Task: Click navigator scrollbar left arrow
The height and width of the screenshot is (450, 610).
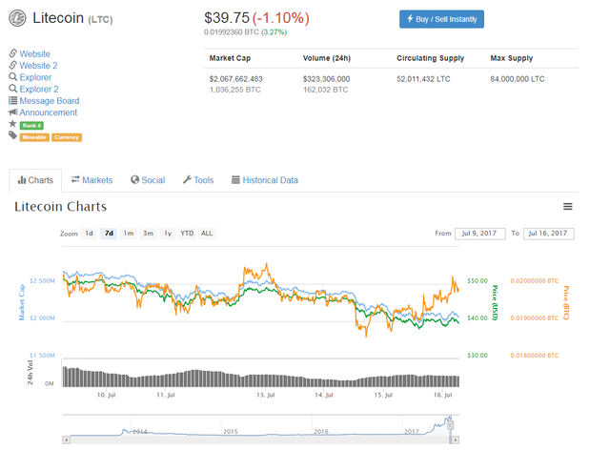Action: (66, 440)
